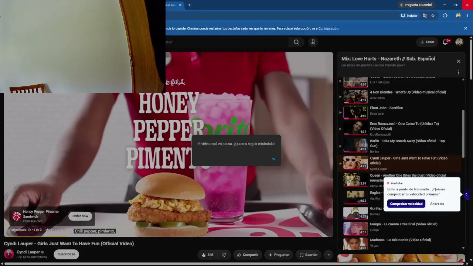Open a new Chrome tab
Image resolution: width=473 pixels, height=266 pixels.
coord(189,5)
